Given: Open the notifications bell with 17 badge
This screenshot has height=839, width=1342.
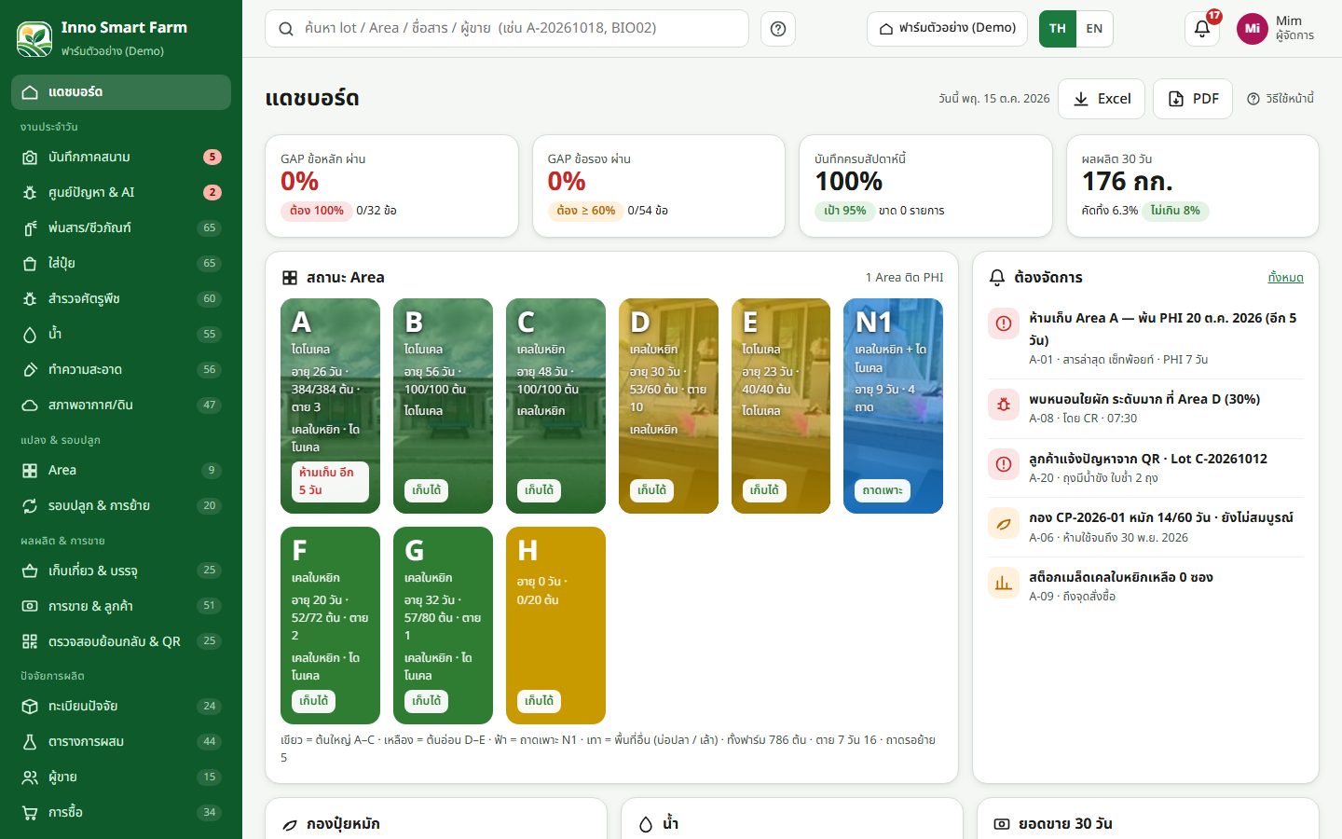Looking at the screenshot, I should point(1202,29).
